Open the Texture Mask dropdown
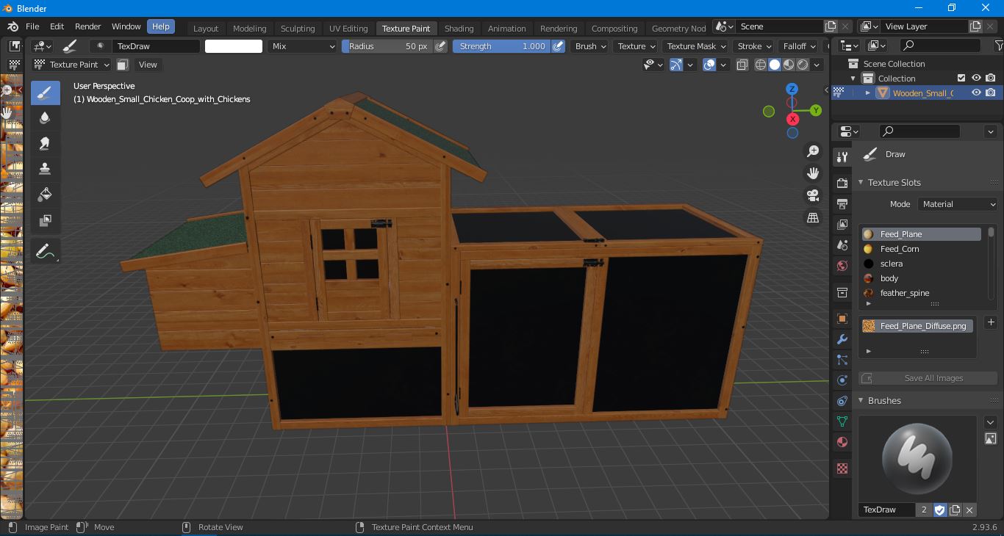 coord(695,46)
